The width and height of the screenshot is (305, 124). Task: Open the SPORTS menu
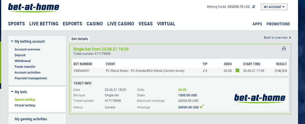point(17,24)
